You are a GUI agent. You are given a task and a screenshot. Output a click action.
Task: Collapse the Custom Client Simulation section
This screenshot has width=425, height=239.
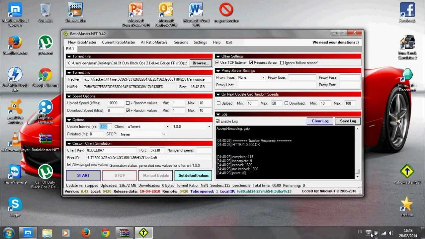coord(69,143)
